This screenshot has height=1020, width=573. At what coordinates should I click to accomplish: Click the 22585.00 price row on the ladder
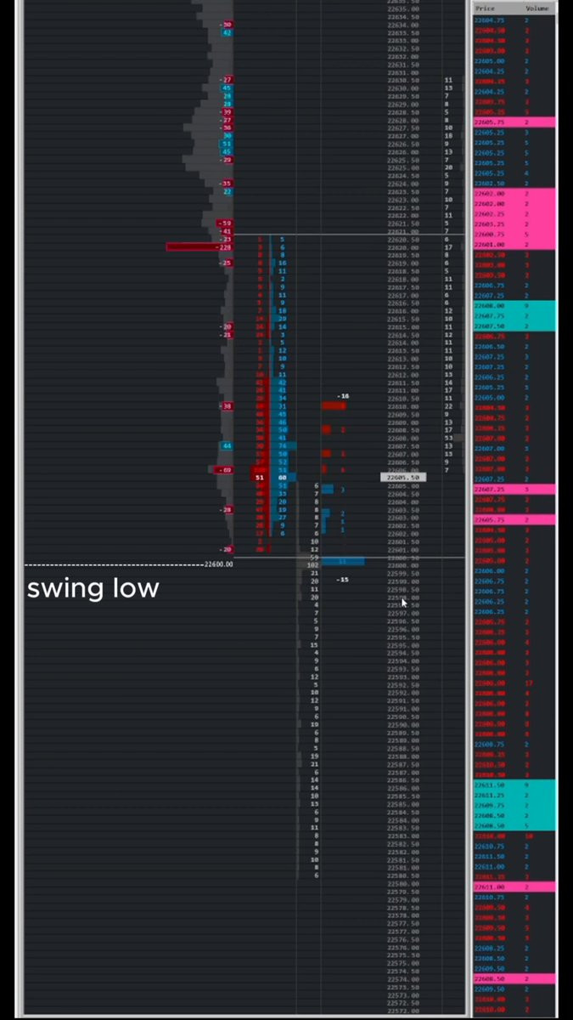(403, 804)
